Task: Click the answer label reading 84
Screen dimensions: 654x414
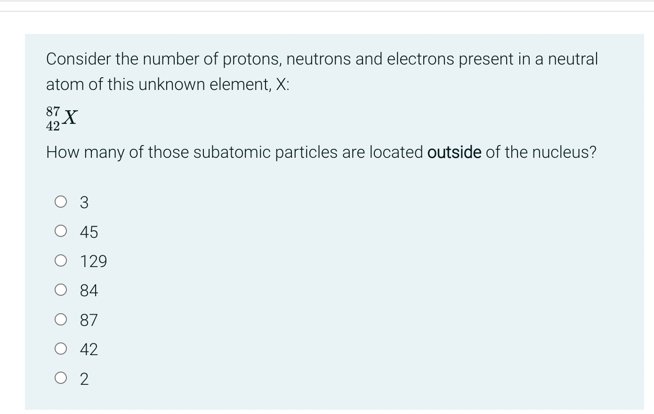Action: tap(89, 291)
